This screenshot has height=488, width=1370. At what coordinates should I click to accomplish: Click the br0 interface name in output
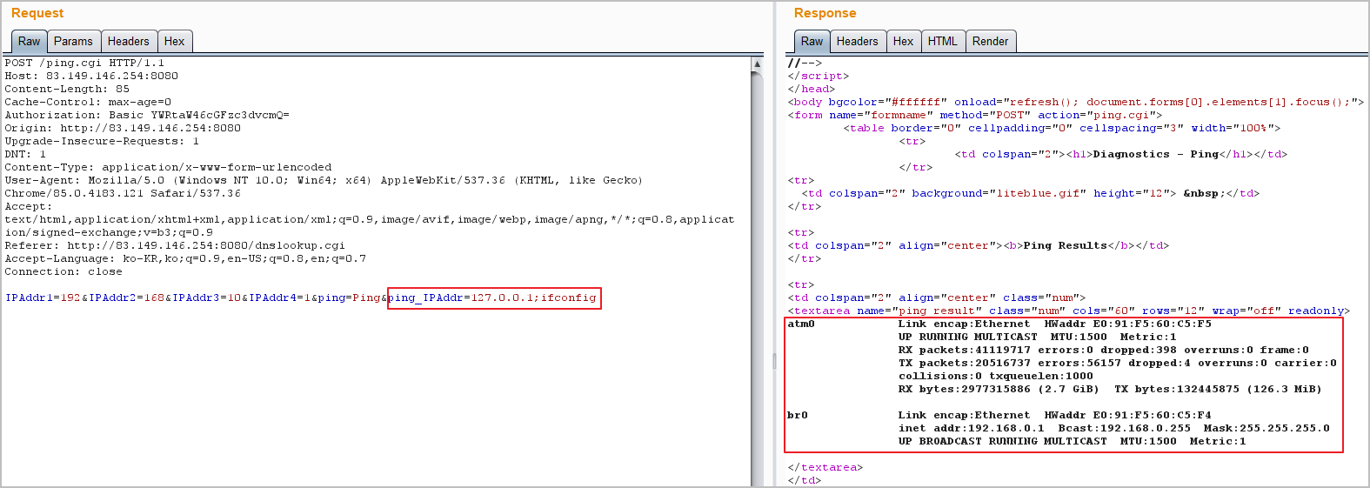coord(798,415)
